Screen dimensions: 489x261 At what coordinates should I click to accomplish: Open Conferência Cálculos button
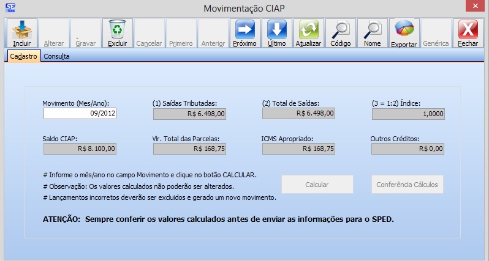pyautogui.click(x=408, y=185)
